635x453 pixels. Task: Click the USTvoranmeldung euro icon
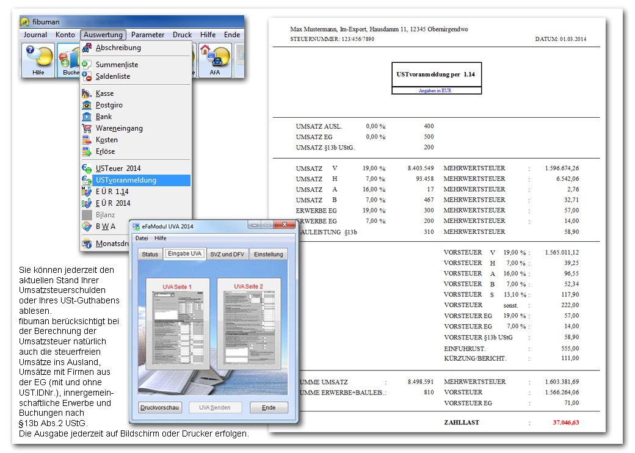(x=87, y=180)
